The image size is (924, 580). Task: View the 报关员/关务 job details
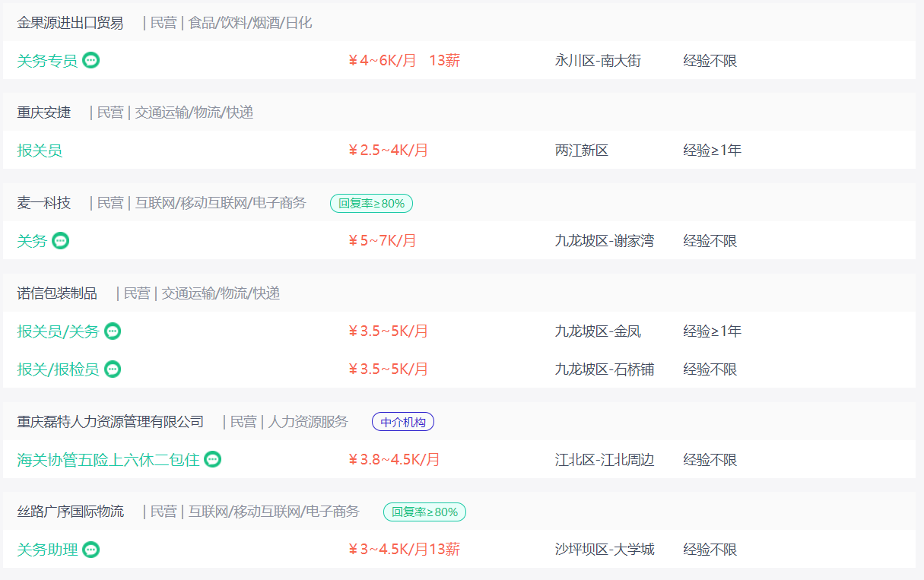(x=58, y=331)
